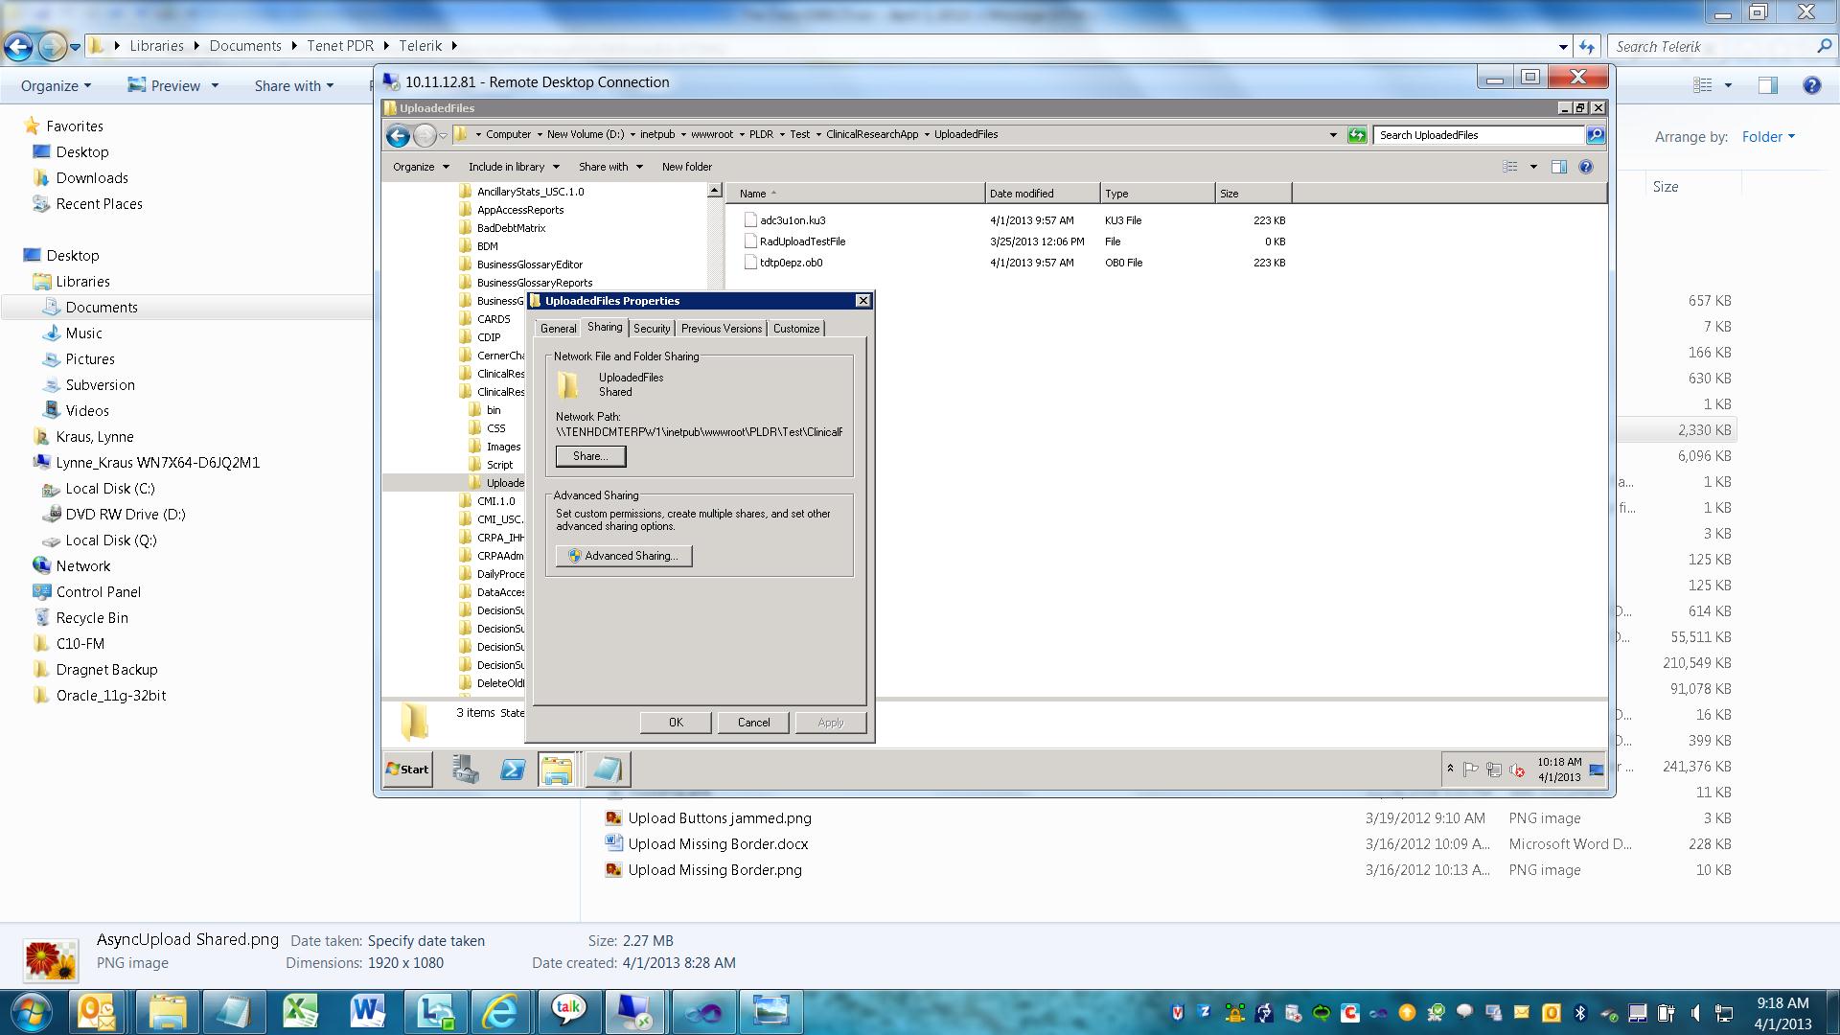Open Excel from the Windows 7 taskbar
Screen dimensions: 1840x1035
[x=300, y=1012]
